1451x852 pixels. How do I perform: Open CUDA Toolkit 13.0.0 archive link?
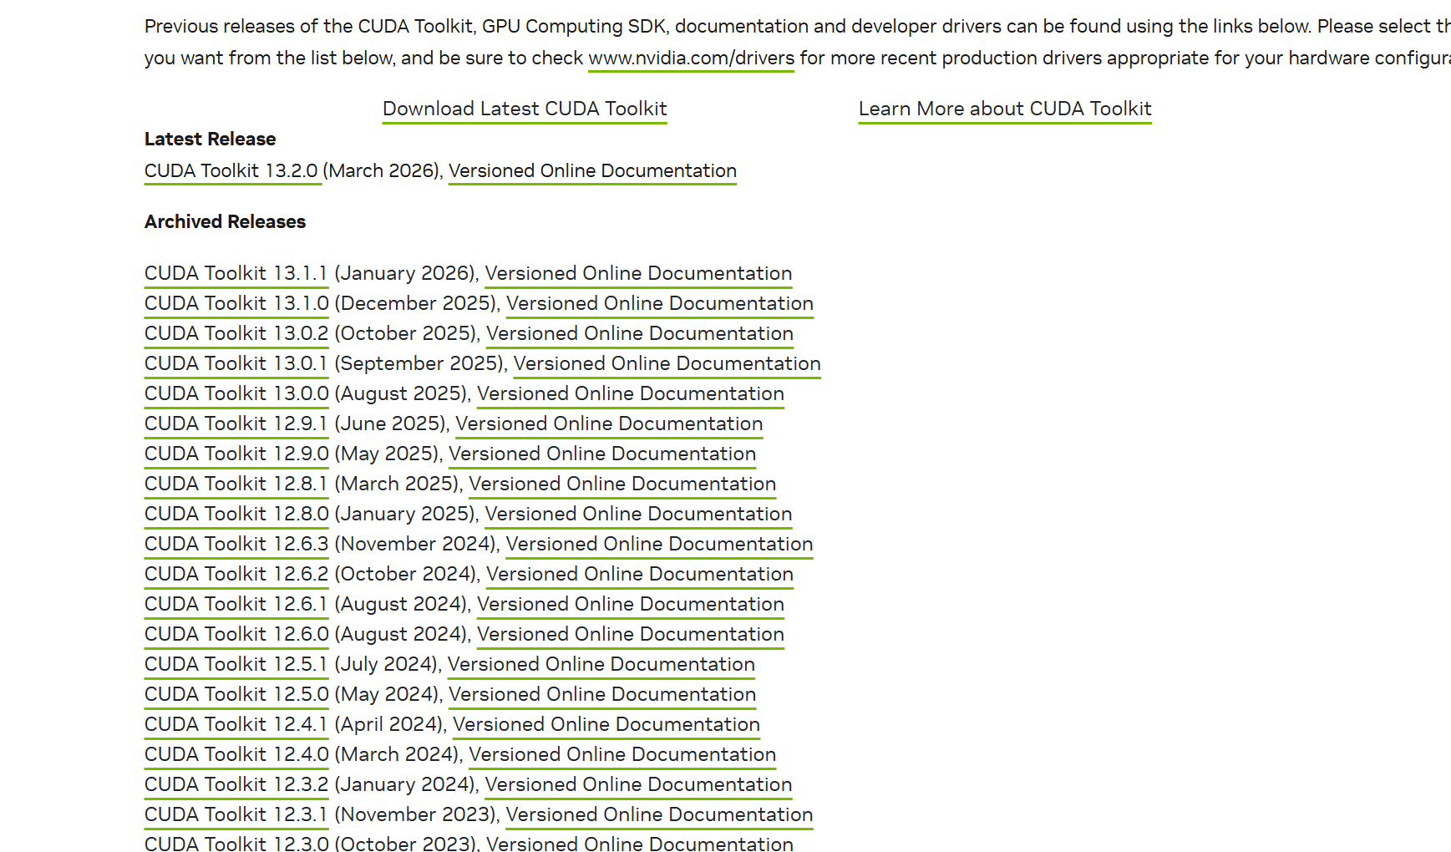(x=236, y=394)
